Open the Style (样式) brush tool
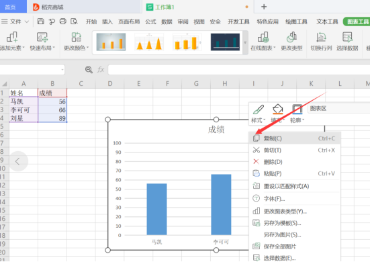This screenshot has height=262, width=372. coord(259,114)
